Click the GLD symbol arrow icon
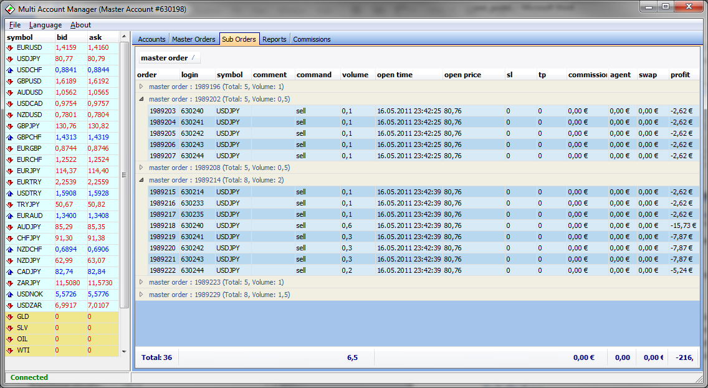The height and width of the screenshot is (388, 708). tap(10, 317)
